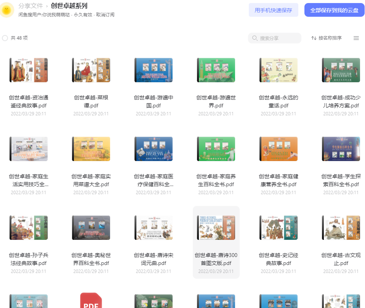The width and height of the screenshot is (365, 308).
Task: Open thumbnail of 奥秘世界百科全书.pdf
Action: point(91,228)
